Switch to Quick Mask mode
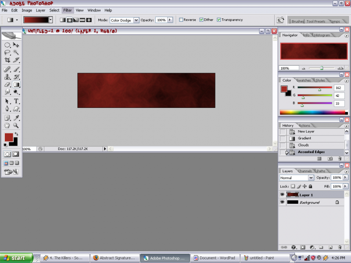Screen dimensions: 351x263 (16, 154)
